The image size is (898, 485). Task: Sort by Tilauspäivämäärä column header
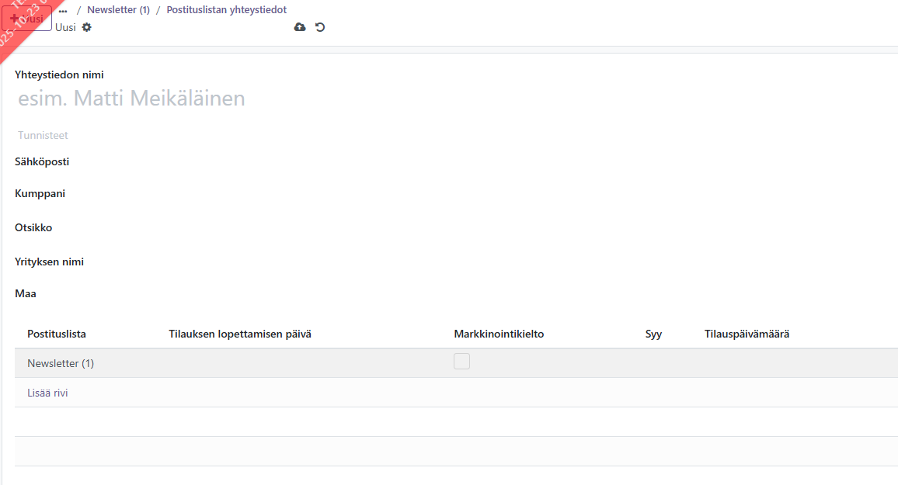click(747, 334)
